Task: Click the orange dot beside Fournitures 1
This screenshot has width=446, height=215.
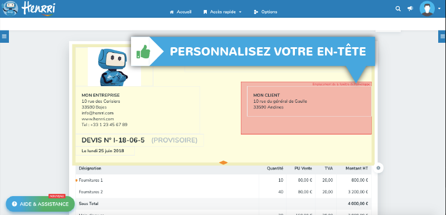Action: pos(76,180)
